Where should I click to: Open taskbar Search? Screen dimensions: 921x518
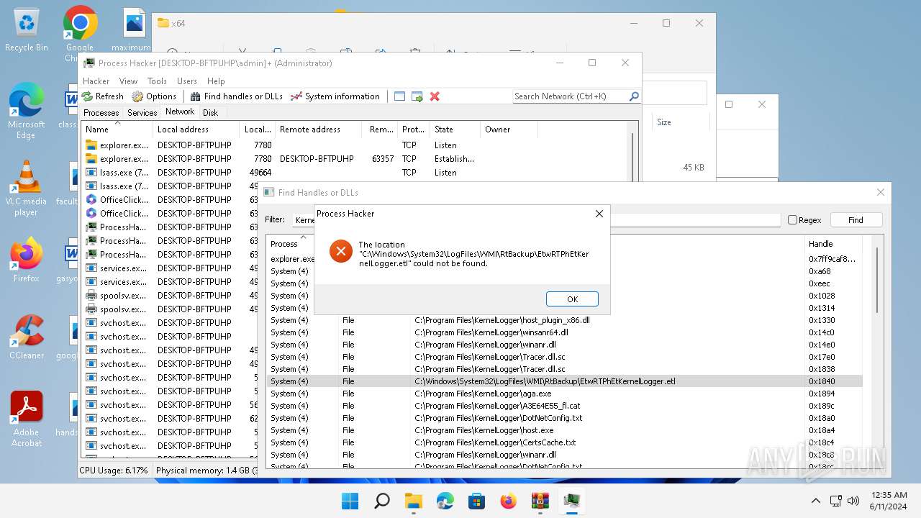[382, 501]
